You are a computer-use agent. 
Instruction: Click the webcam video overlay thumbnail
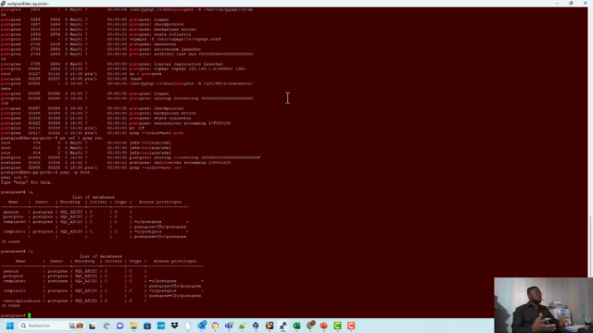[543, 305]
